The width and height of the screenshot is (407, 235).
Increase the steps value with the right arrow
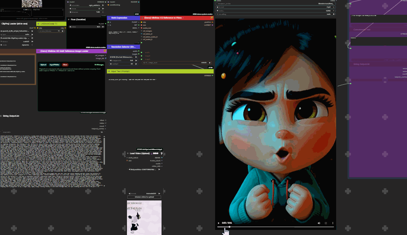coord(103,8)
